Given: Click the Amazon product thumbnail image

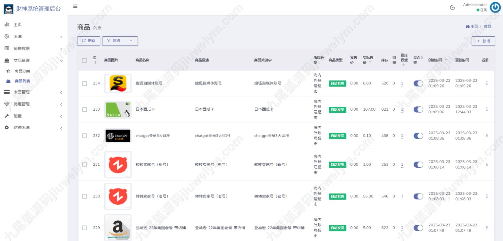Looking at the screenshot, I should click(118, 228).
